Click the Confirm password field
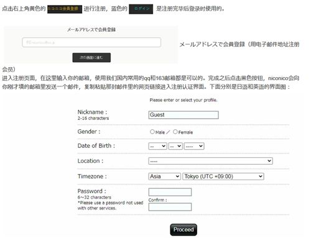The image size is (311, 238). pos(170,207)
